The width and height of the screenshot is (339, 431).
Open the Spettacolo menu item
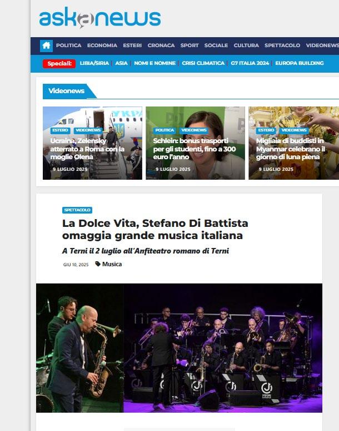(x=282, y=45)
